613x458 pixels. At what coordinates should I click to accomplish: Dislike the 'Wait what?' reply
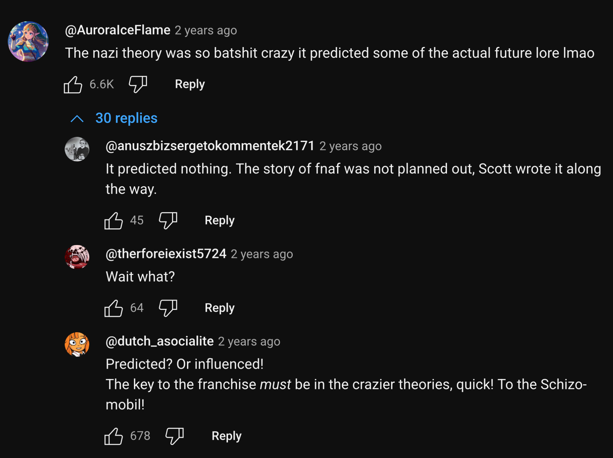168,308
